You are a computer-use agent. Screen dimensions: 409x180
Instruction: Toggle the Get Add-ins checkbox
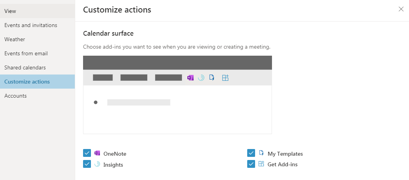[x=251, y=164]
